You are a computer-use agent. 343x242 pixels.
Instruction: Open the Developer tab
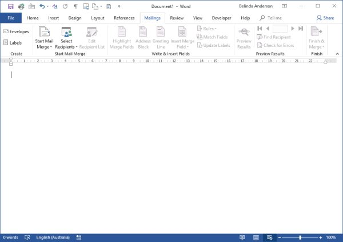coord(221,18)
